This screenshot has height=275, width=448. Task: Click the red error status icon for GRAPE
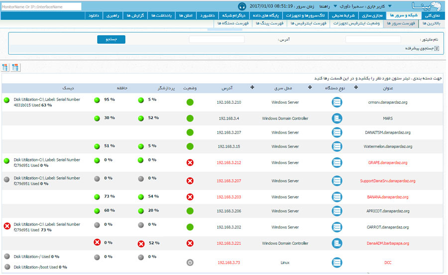click(x=190, y=162)
